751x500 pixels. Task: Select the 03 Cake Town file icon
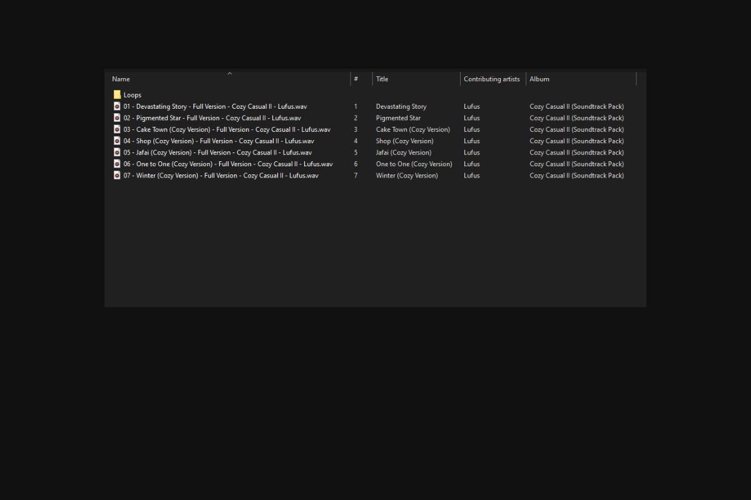117,129
